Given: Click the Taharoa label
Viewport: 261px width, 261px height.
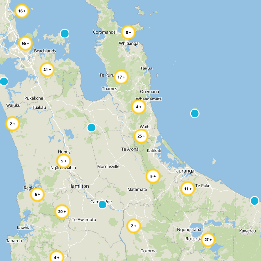Looking at the screenshot, I should [x=14, y=241].
